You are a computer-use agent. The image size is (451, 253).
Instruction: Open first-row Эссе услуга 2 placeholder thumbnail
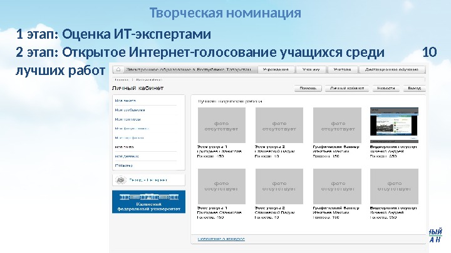[x=279, y=125]
